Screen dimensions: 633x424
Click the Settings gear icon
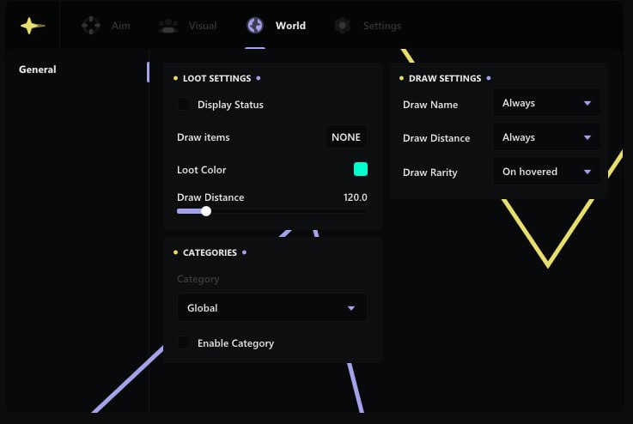[x=342, y=26]
